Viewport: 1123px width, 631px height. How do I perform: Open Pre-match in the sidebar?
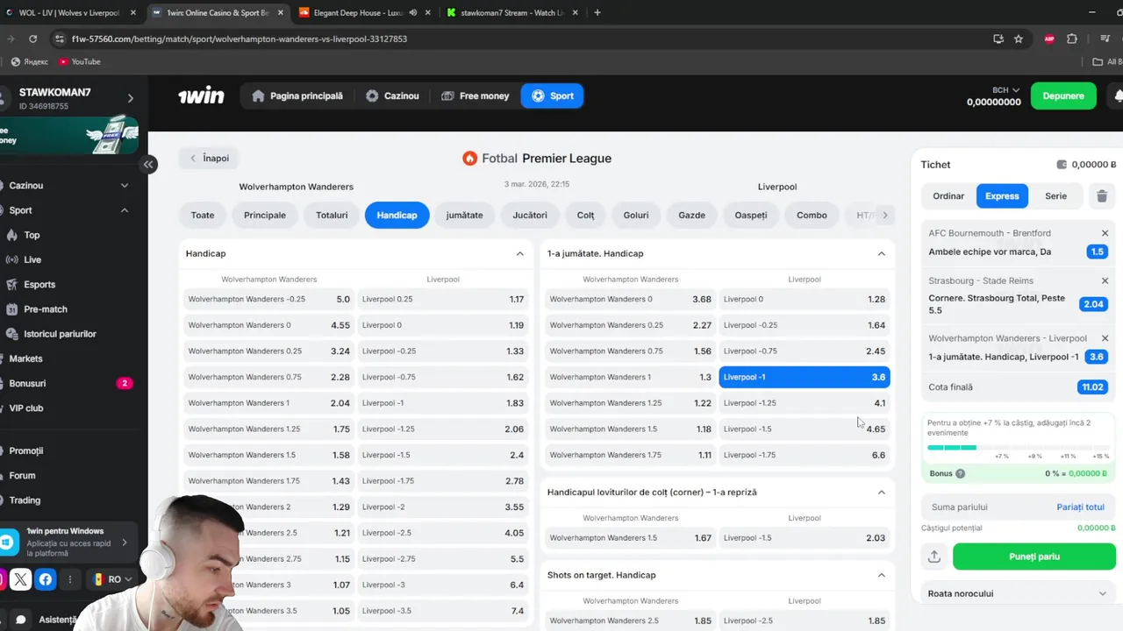point(46,309)
